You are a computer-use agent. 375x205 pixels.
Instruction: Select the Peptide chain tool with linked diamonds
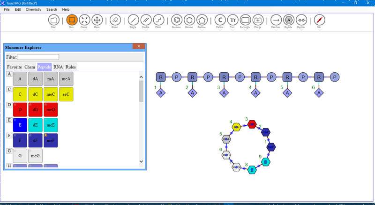[301, 20]
